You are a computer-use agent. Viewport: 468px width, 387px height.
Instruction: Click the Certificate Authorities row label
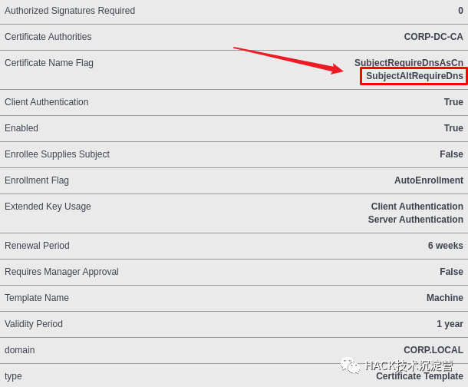pos(48,37)
